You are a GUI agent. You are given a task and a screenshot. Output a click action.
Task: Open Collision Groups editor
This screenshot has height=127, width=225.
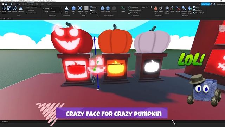coord(184,10)
